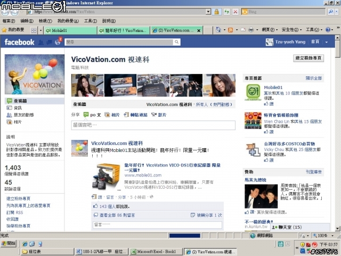
Task: Click the printer icon in command bar
Action: coord(251,30)
